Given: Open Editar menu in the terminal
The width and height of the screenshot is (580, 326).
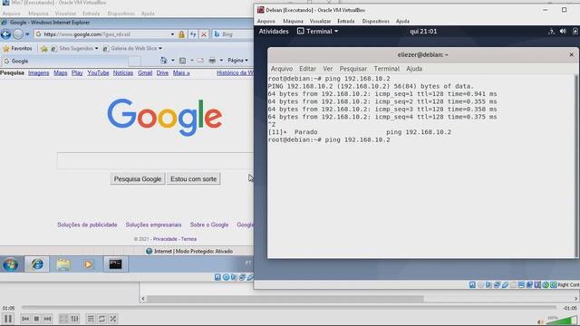Looking at the screenshot, I should click(x=307, y=69).
